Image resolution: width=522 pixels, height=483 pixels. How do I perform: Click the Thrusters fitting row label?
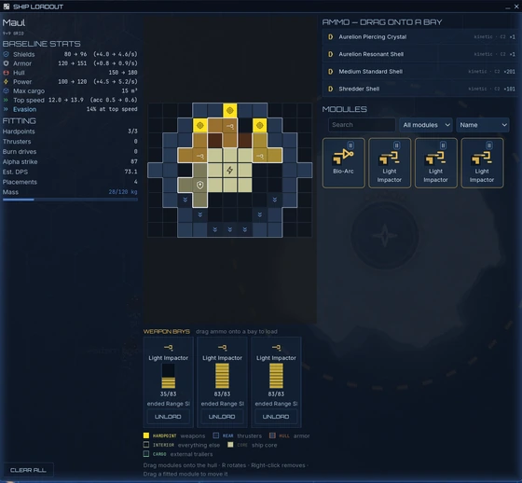point(17,142)
